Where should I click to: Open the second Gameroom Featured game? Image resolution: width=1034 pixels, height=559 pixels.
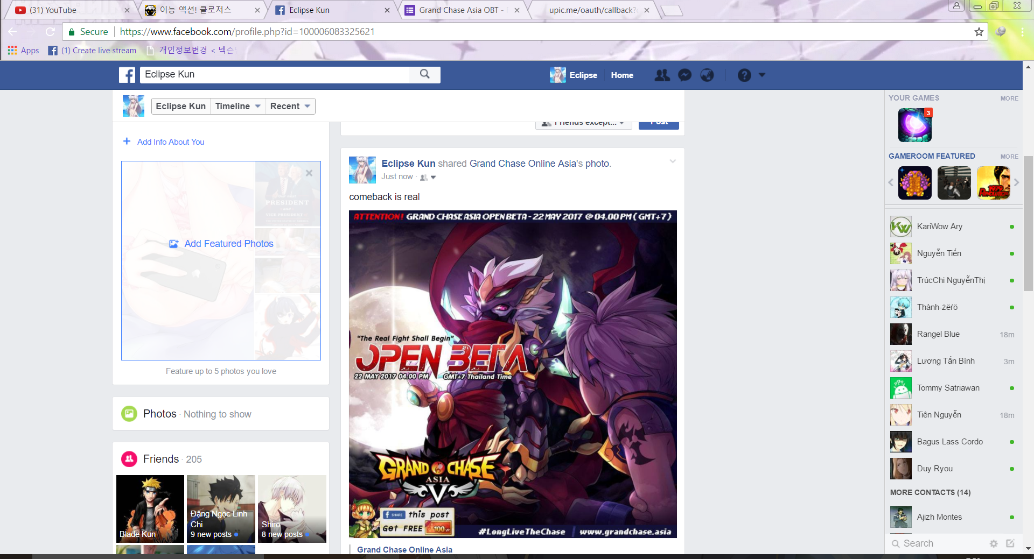click(x=954, y=183)
